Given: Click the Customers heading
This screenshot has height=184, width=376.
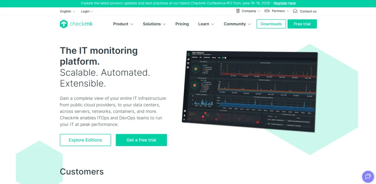Looking at the screenshot, I should pos(82,172).
